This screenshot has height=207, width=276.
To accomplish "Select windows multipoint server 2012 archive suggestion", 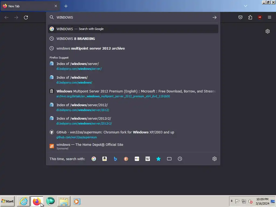I will [x=133, y=48].
